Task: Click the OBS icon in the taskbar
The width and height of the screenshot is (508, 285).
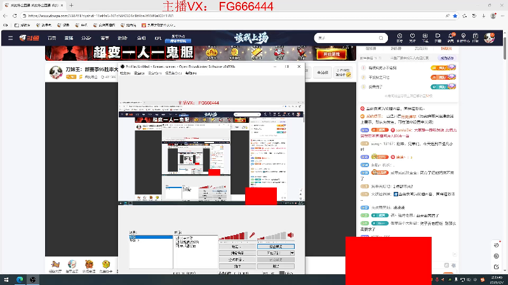Action: [x=33, y=279]
